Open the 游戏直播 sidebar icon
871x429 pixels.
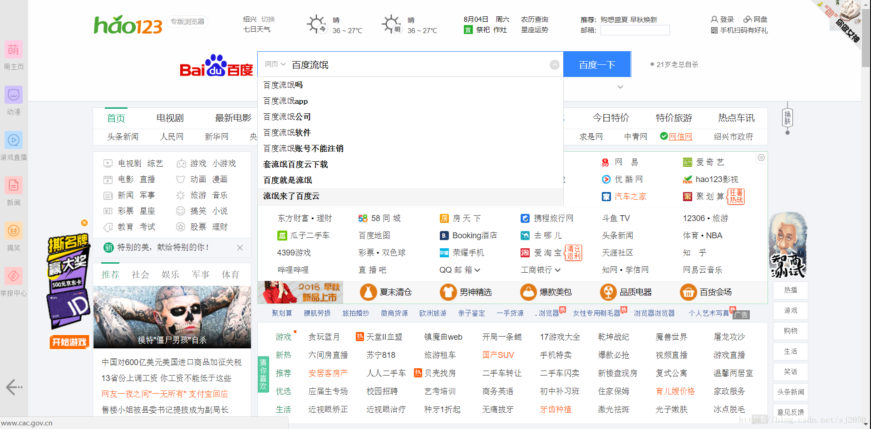(14, 140)
